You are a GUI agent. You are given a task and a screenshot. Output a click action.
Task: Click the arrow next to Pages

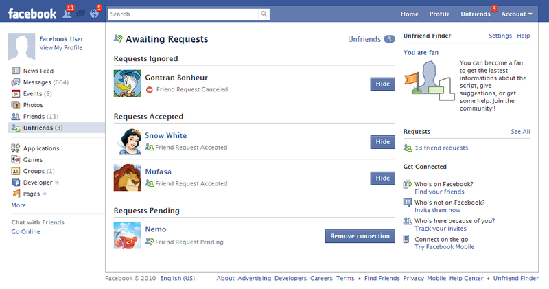(x=45, y=194)
